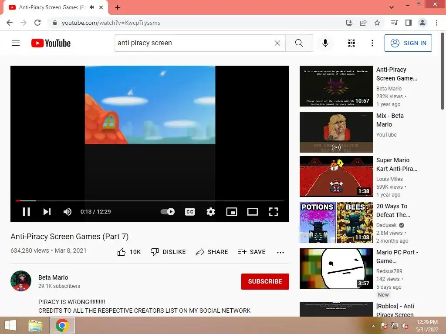Open the YouTube apps grid icon
This screenshot has width=446, height=334.
351,43
